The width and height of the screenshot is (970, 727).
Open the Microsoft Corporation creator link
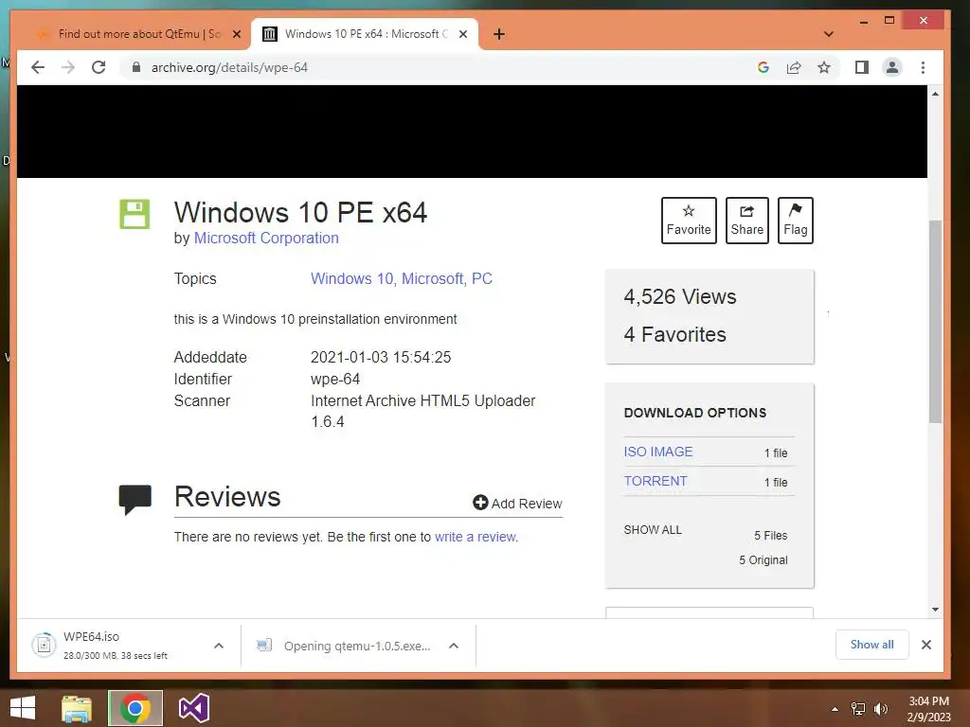(266, 238)
